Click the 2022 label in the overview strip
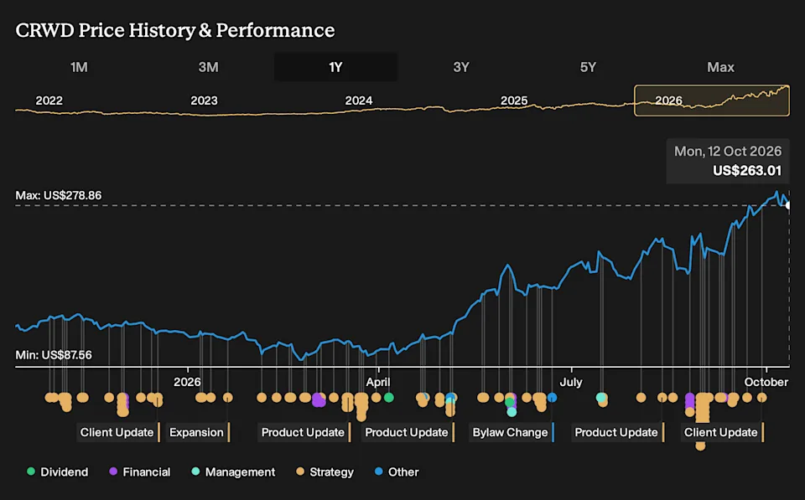805x500 pixels. point(49,101)
